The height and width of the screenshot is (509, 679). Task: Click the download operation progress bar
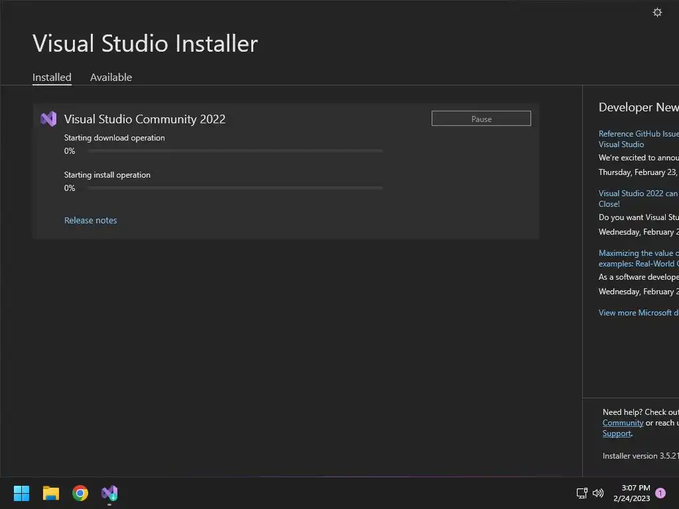coord(235,150)
